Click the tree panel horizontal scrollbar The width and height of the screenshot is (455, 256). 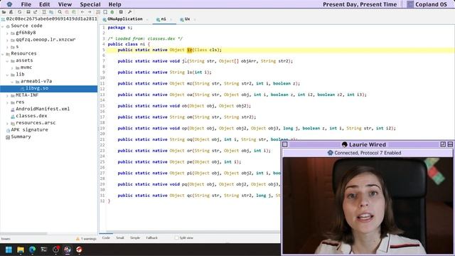pos(23,233)
